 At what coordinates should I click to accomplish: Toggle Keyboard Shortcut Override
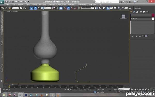coord(61,8)
